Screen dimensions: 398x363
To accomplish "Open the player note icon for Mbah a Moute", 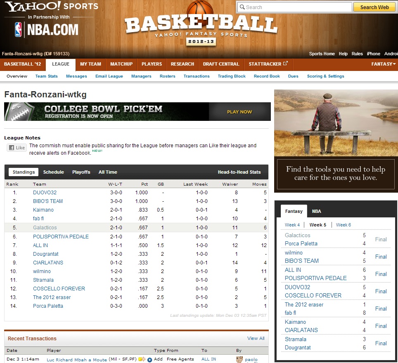I will click(x=142, y=359).
